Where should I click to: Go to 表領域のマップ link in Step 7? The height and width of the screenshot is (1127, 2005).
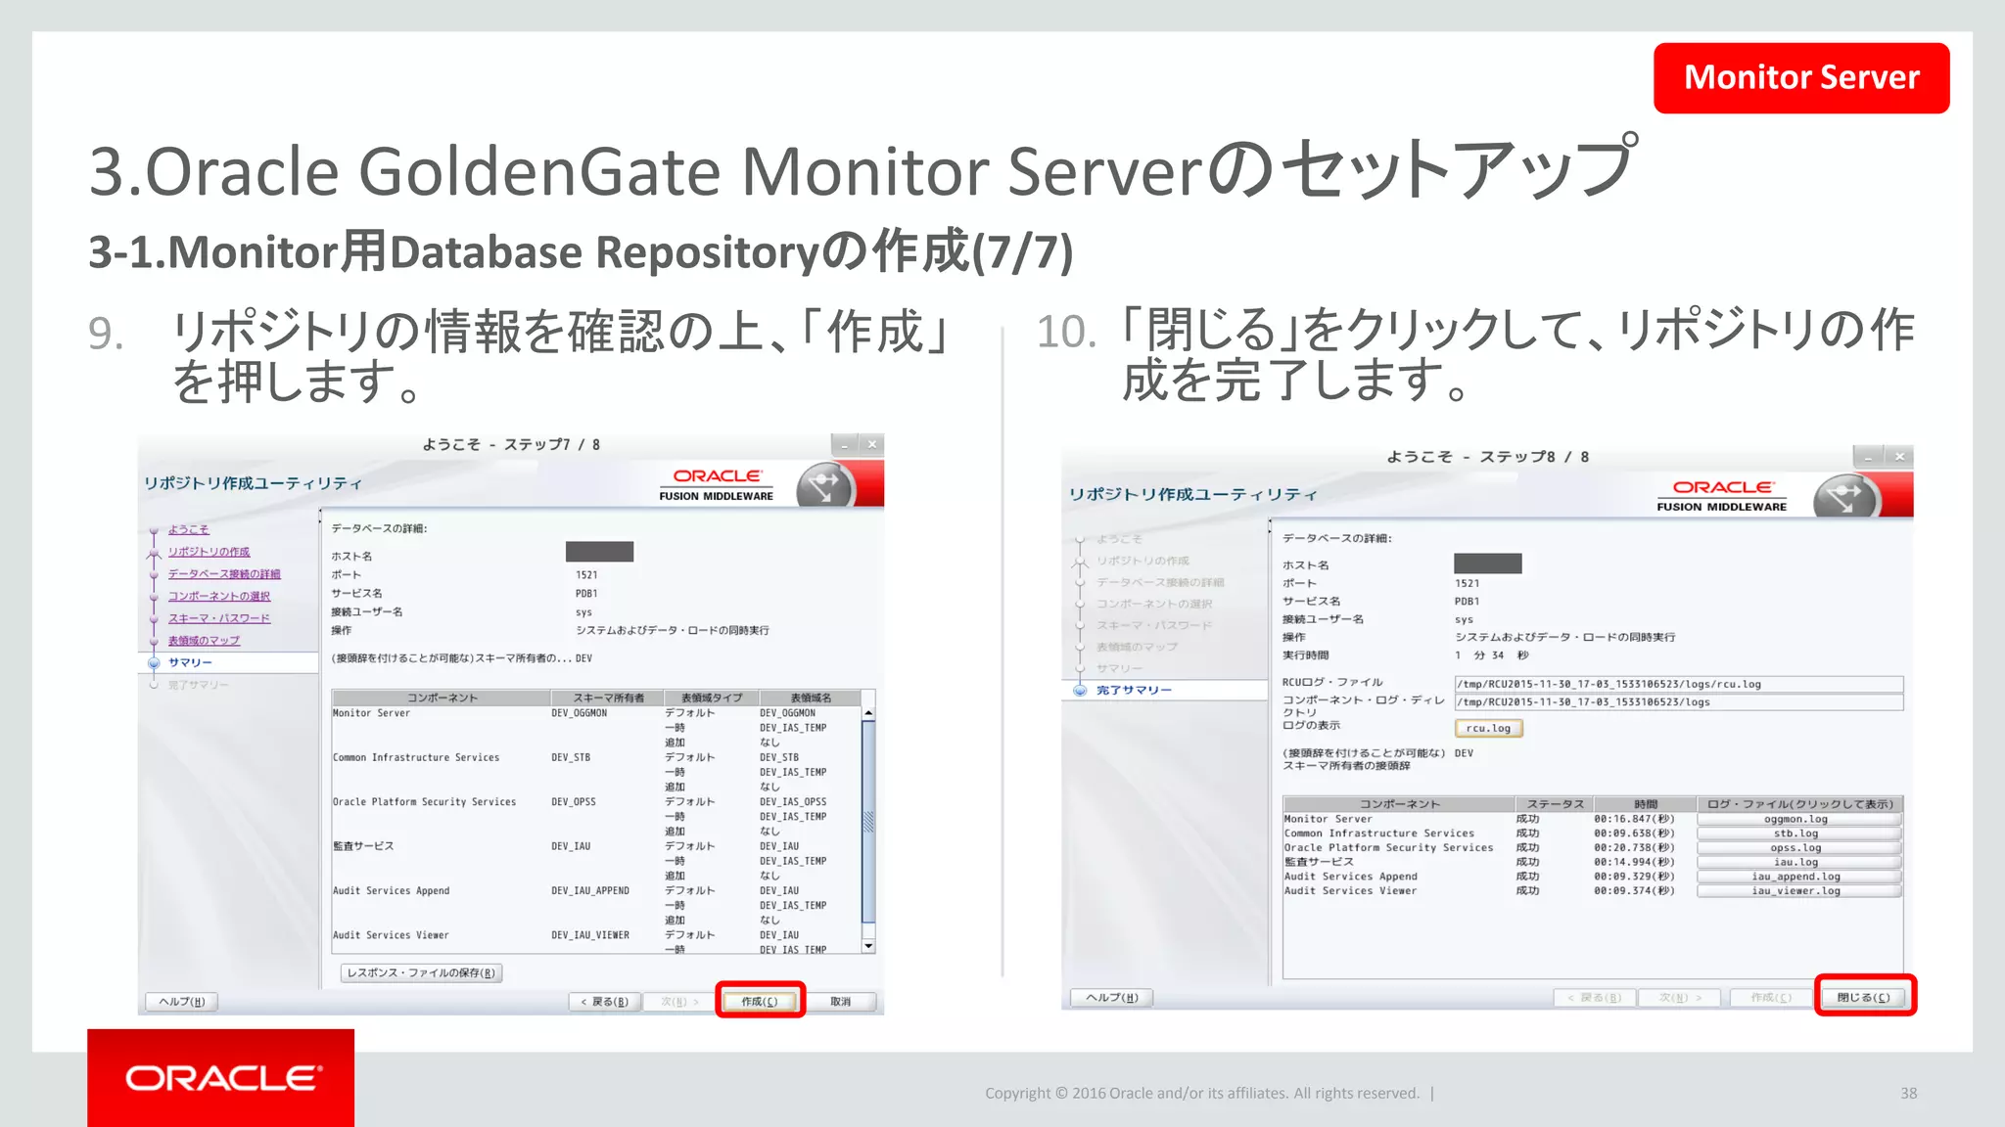pos(204,641)
